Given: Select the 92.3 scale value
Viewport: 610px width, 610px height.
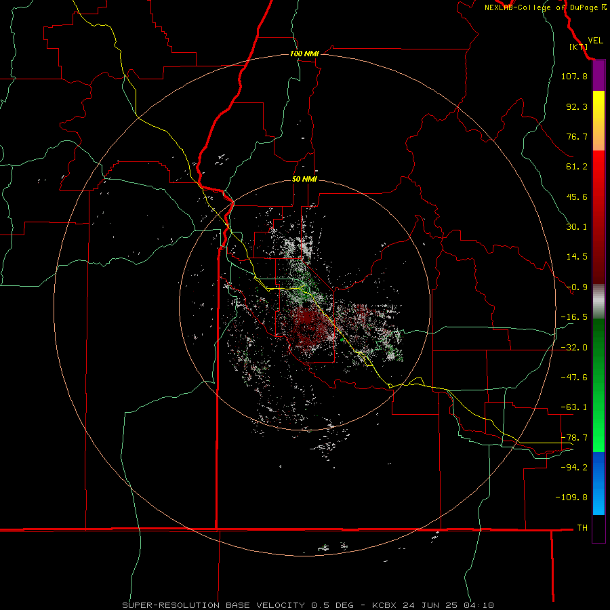Looking at the screenshot, I should [577, 106].
